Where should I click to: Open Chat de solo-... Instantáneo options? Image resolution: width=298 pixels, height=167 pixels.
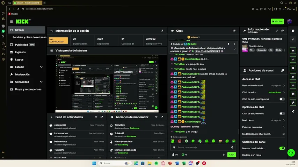click(263, 93)
